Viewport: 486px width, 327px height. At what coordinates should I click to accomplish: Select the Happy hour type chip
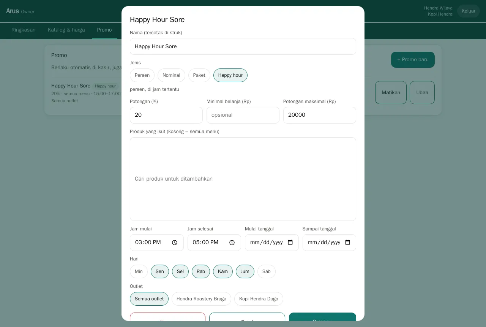click(230, 75)
